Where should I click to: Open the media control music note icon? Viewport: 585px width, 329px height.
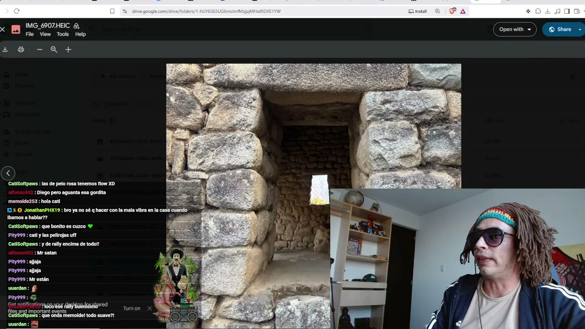(x=557, y=11)
